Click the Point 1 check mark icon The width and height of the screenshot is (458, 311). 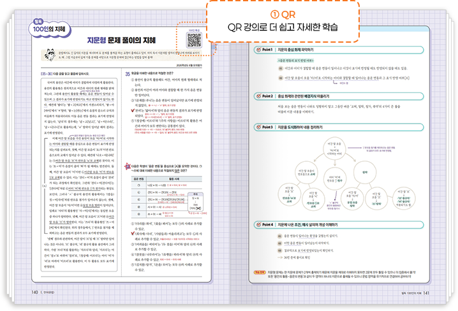click(258, 50)
